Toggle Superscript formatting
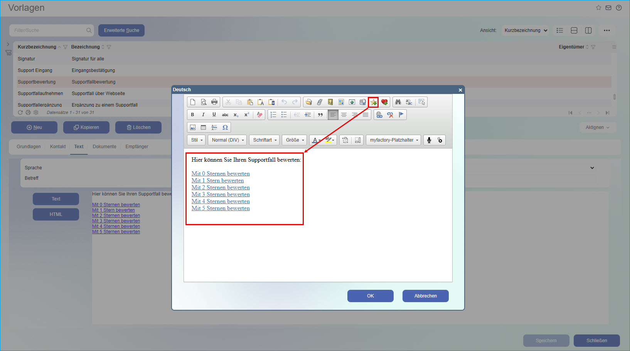Image resolution: width=630 pixels, height=351 pixels. tap(247, 115)
